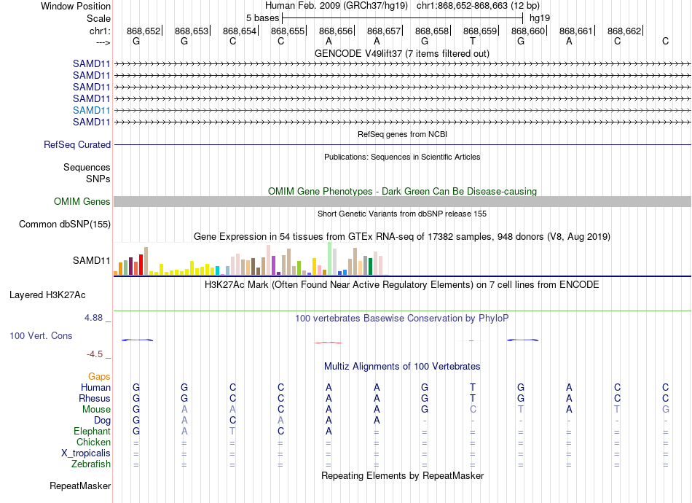This screenshot has height=503, width=692.
Task: Click the position label 868,657
Action: [x=384, y=31]
